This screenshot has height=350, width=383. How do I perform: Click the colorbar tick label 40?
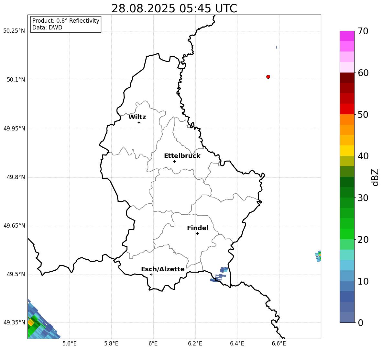363,156
